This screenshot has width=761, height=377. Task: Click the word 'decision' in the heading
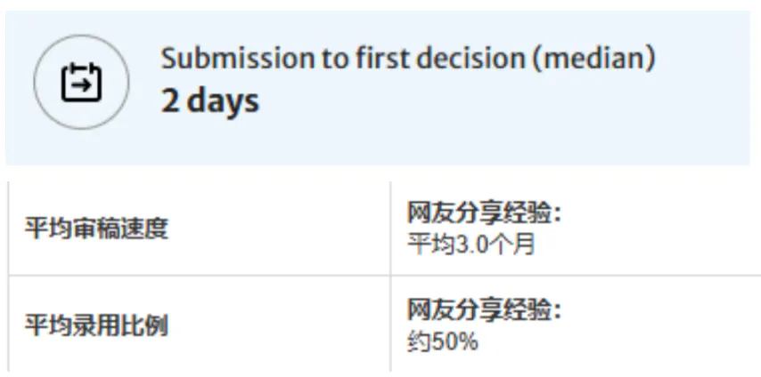471,59
